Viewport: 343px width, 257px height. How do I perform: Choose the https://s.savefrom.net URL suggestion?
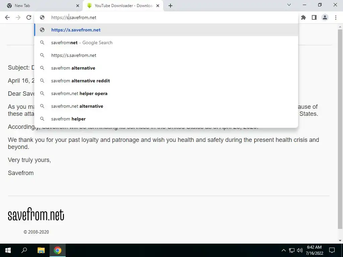click(166, 30)
